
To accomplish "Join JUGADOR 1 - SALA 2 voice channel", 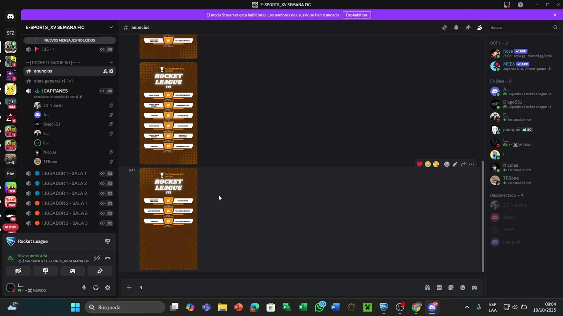I will 69,183.
